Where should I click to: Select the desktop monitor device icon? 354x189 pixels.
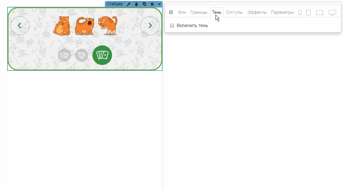pyautogui.click(x=332, y=13)
